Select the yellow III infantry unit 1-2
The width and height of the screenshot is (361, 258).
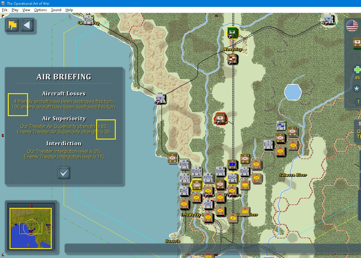256,164
